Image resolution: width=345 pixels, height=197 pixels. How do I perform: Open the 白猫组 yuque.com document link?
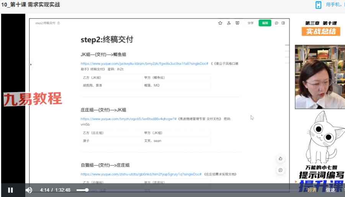[x=141, y=174]
